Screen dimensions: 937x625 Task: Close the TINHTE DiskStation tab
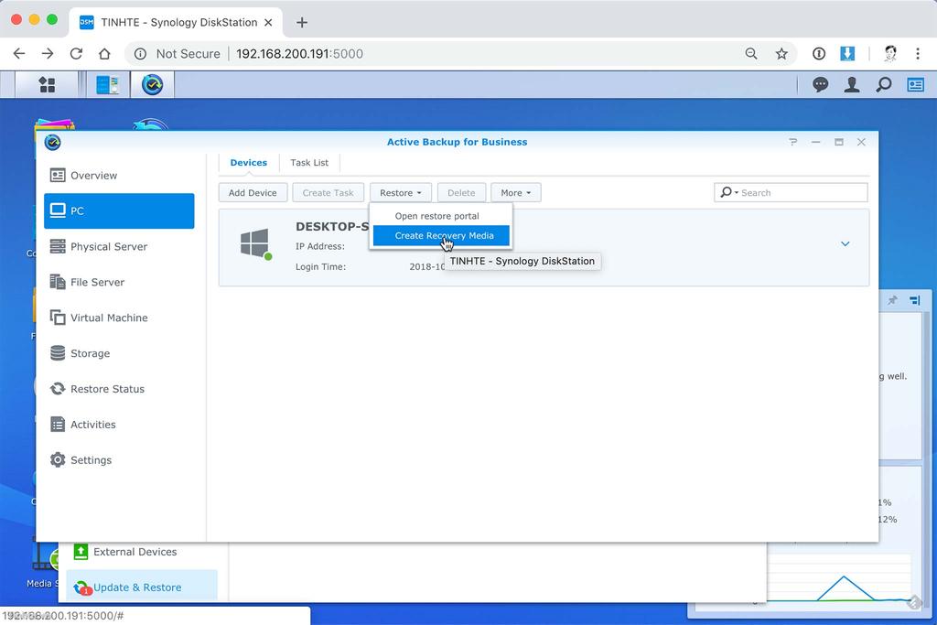coord(268,23)
